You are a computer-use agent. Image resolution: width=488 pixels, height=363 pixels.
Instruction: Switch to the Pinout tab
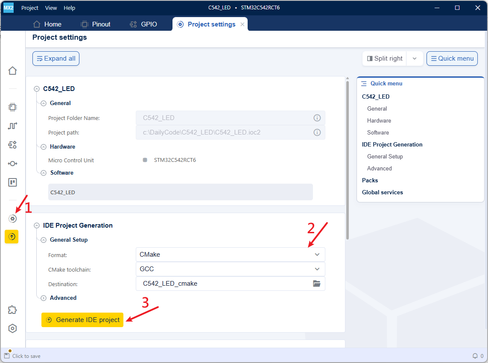point(96,24)
